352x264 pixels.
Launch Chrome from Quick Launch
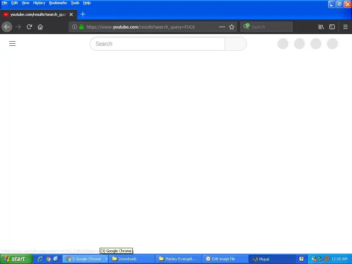[x=48, y=259]
